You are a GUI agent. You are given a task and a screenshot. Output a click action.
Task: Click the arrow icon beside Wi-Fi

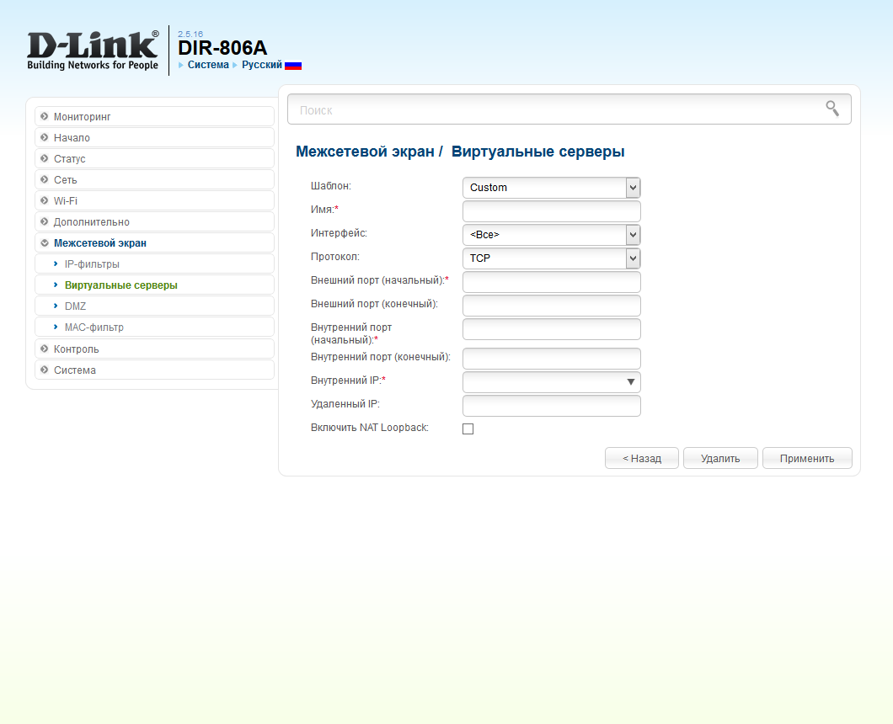pyautogui.click(x=45, y=200)
